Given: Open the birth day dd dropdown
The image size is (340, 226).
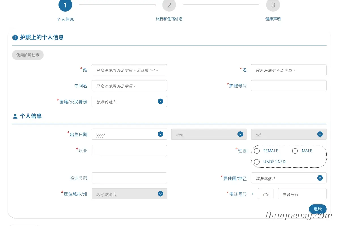Looking at the screenshot, I should coord(289,134).
